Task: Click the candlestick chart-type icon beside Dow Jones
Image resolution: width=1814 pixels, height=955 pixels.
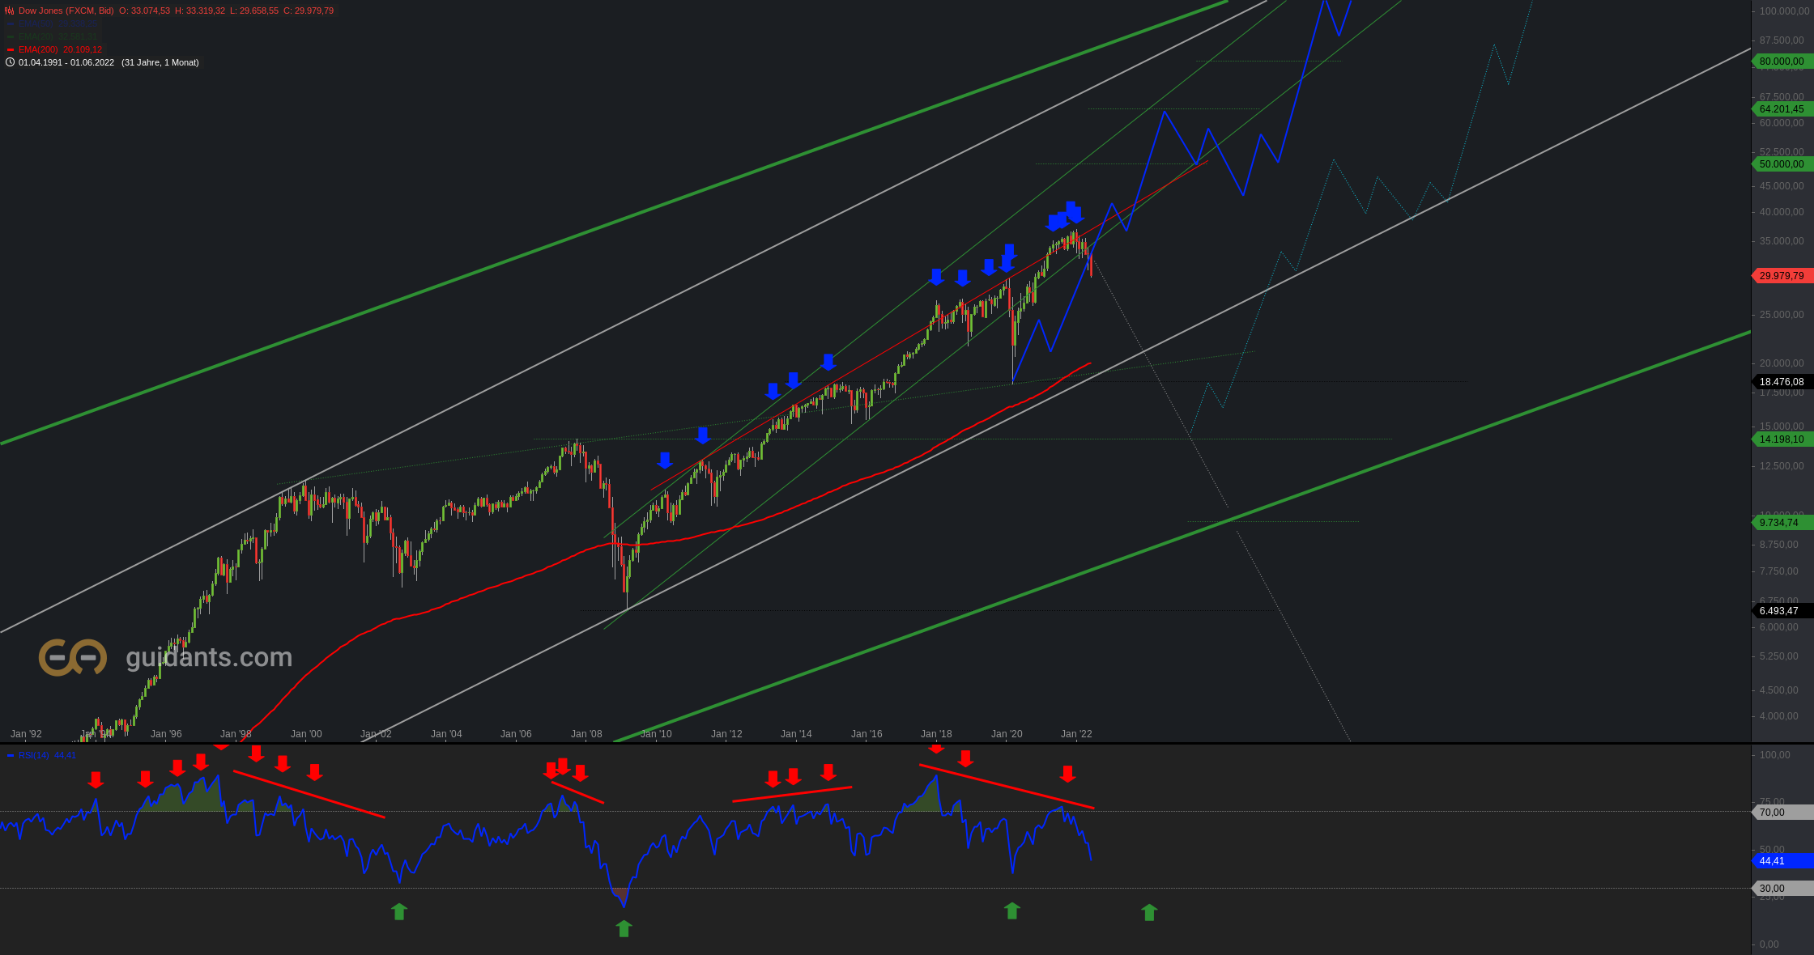Action: click(x=10, y=11)
